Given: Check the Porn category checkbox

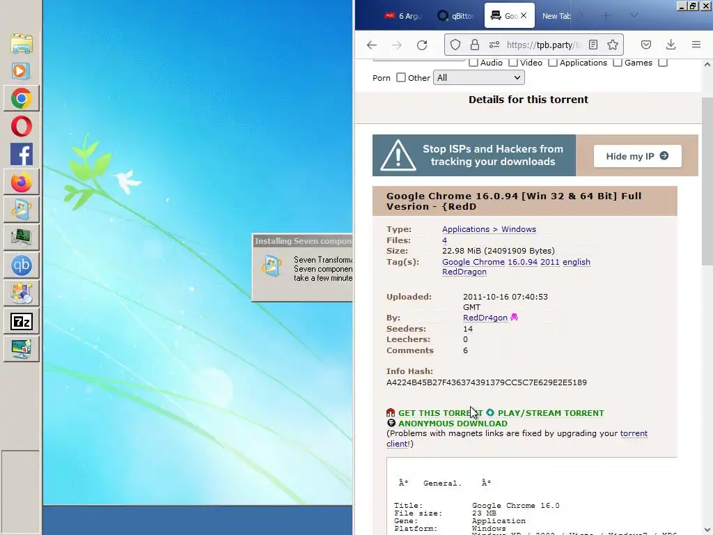Looking at the screenshot, I should point(663,62).
